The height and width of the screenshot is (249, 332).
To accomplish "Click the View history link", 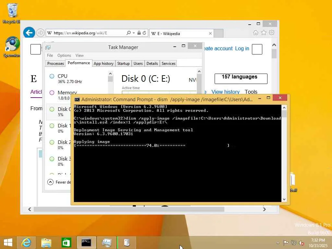I will pyautogui.click(x=225, y=92).
